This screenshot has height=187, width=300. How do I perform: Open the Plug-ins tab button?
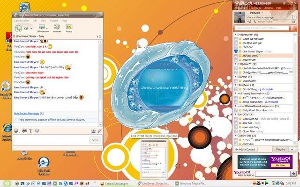pos(280,150)
